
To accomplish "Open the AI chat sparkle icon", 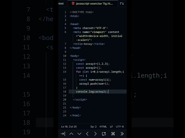I will [104, 134].
